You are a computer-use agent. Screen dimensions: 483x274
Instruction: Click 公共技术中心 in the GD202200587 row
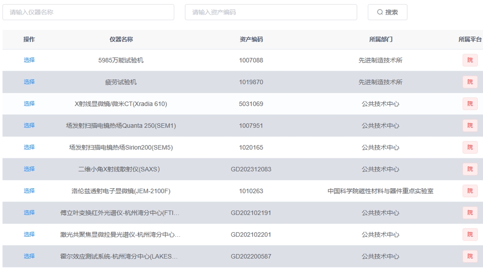pos(380,256)
